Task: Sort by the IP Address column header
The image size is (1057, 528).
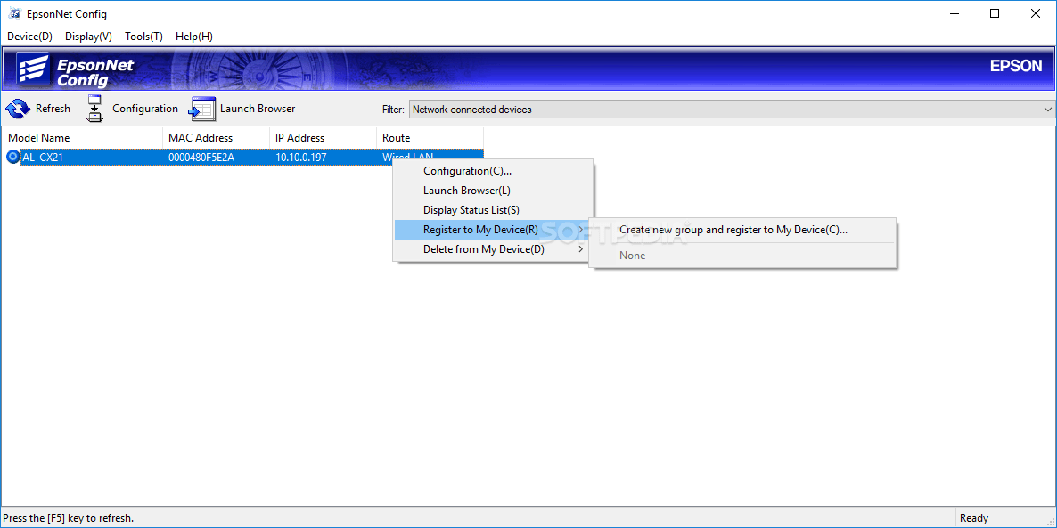Action: (x=323, y=137)
